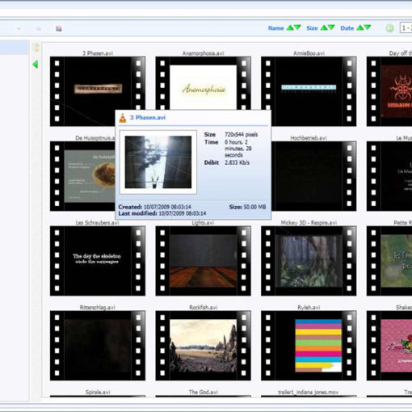
Task: Sort by Size ascending arrow
Action: (324, 27)
